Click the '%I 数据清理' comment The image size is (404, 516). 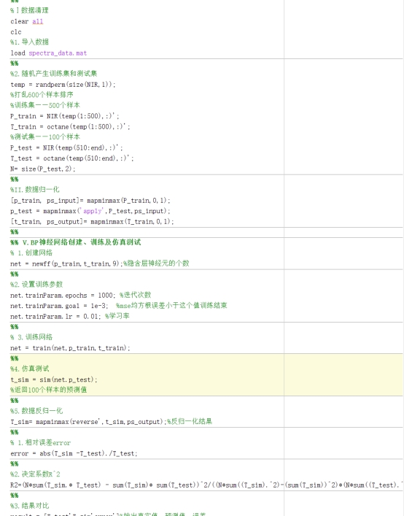[29, 10]
